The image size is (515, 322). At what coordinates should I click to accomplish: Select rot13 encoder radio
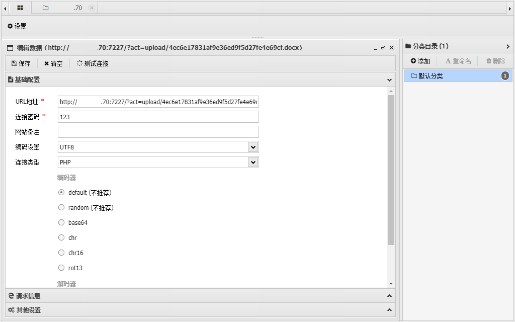61,268
